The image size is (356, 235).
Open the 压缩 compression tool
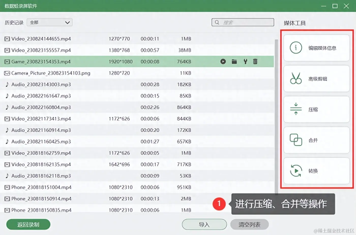coord(317,109)
